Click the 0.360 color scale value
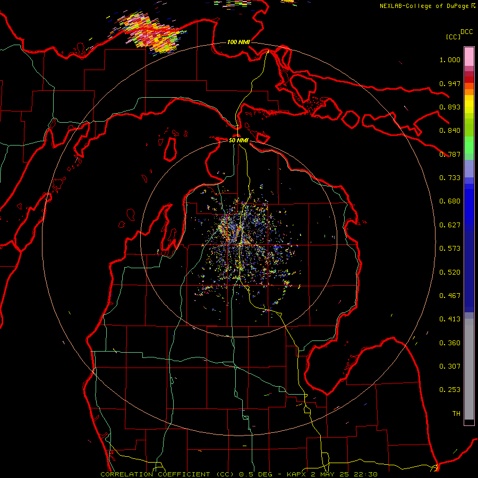Viewport: 478px width, 478px height. tap(450, 343)
